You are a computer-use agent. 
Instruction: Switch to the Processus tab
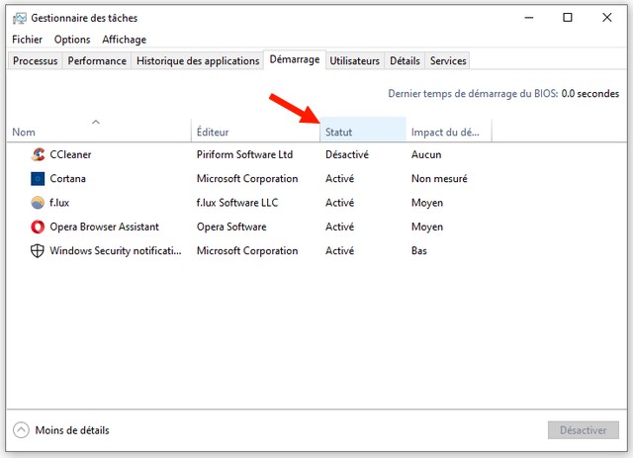36,61
